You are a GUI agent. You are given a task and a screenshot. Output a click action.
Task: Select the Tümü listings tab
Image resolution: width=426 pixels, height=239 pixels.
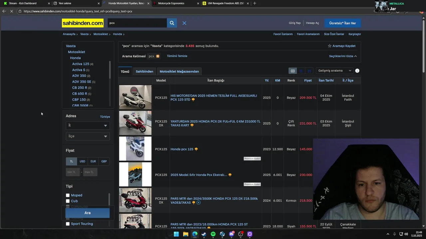point(125,71)
